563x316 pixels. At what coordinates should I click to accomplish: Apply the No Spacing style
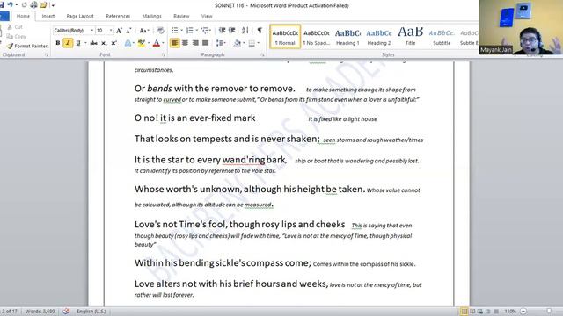pyautogui.click(x=317, y=37)
